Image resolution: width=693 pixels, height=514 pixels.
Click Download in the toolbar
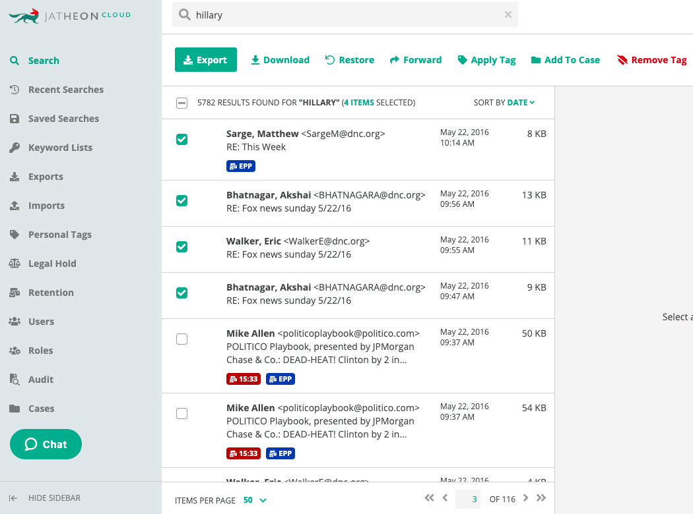280,60
